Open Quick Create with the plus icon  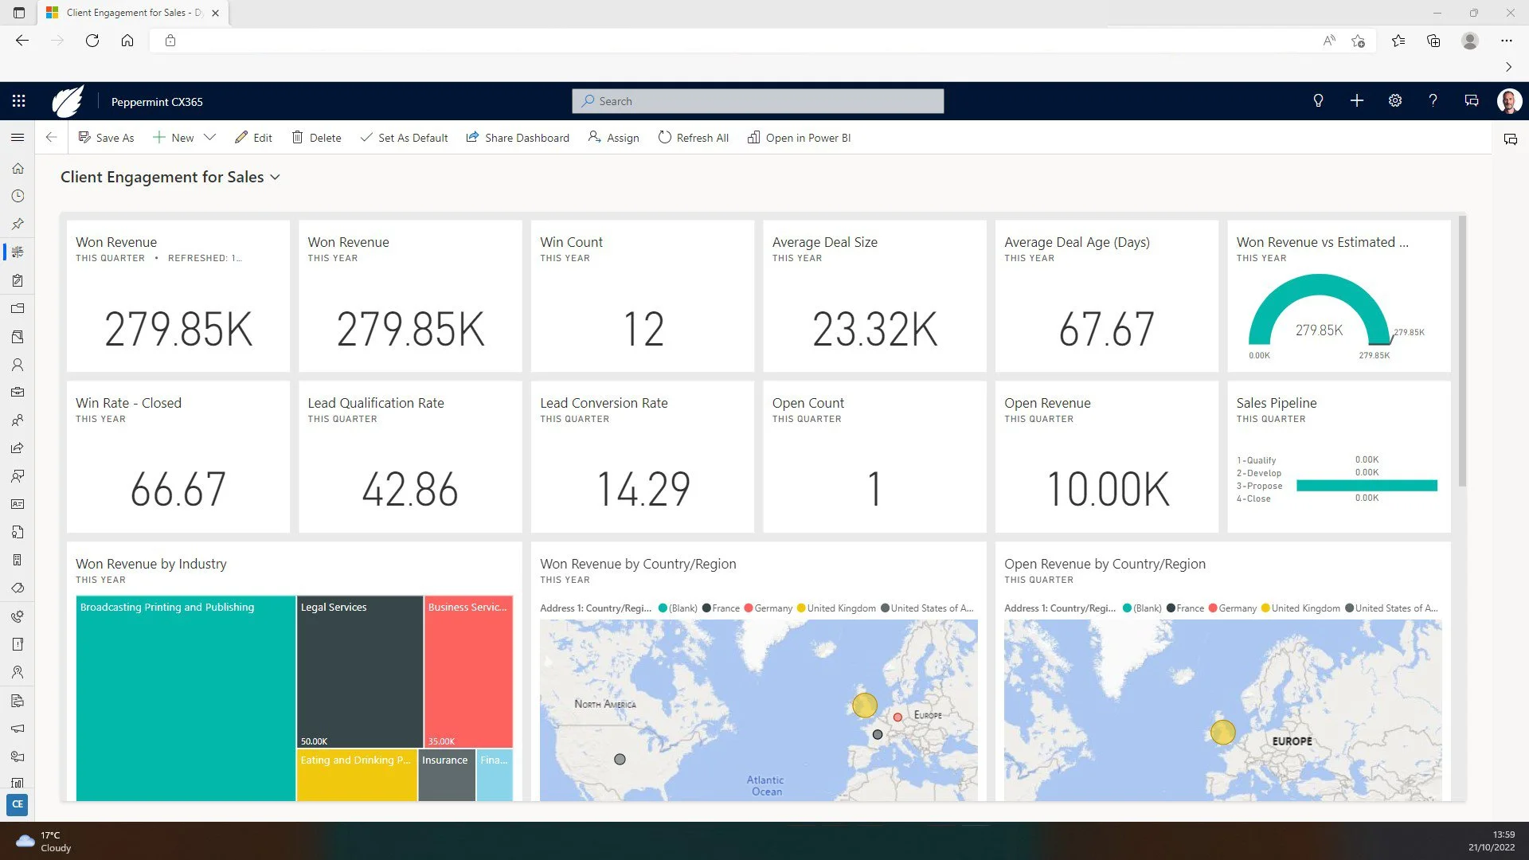[x=1357, y=101]
